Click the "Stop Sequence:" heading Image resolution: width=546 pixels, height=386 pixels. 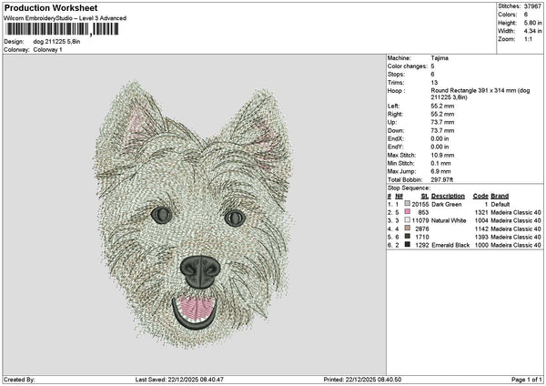pos(409,188)
